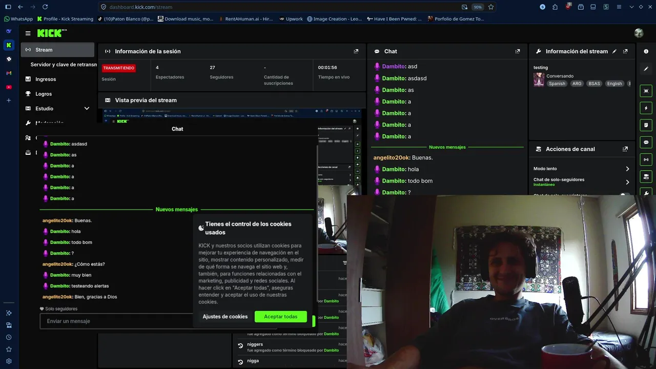This screenshot has width=656, height=369.
Task: Open the browser application menu
Action: [619, 7]
